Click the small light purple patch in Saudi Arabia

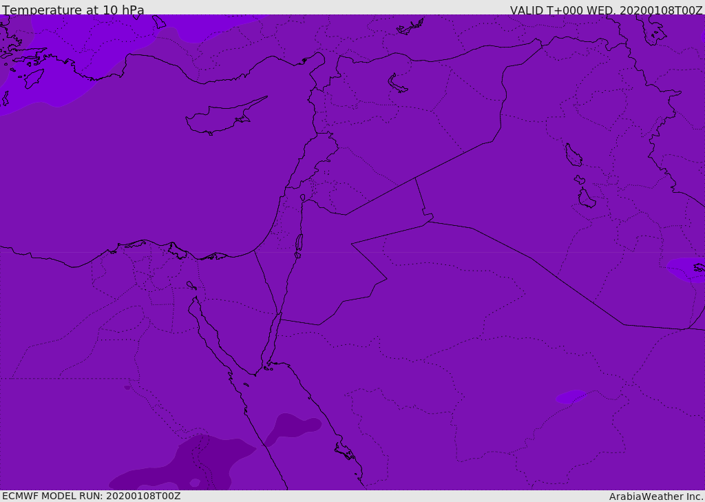571,396
